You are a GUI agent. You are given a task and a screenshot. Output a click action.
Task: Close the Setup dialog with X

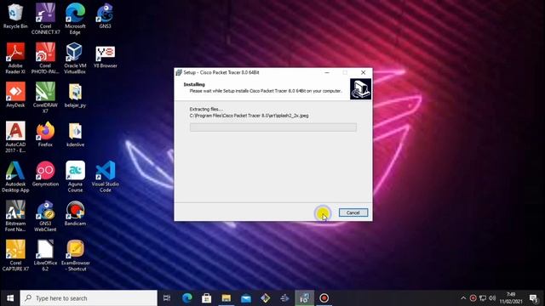pos(364,72)
